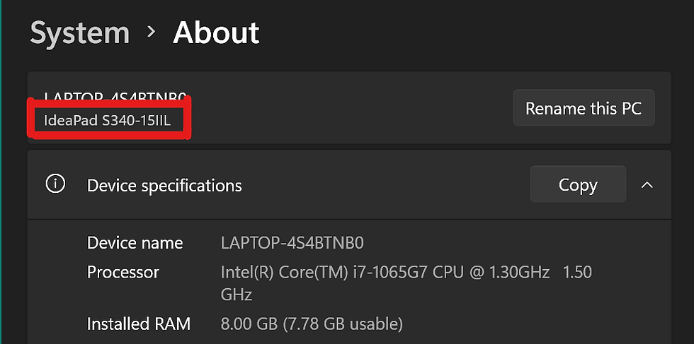Viewport: 694px width, 344px height.
Task: Click the breadcrumb chevron after System
Action: pyautogui.click(x=152, y=32)
